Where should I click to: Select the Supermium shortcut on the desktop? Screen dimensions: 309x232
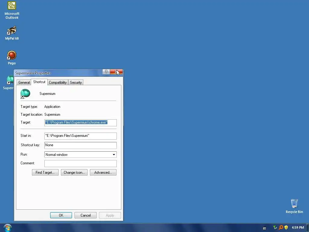click(x=8, y=82)
